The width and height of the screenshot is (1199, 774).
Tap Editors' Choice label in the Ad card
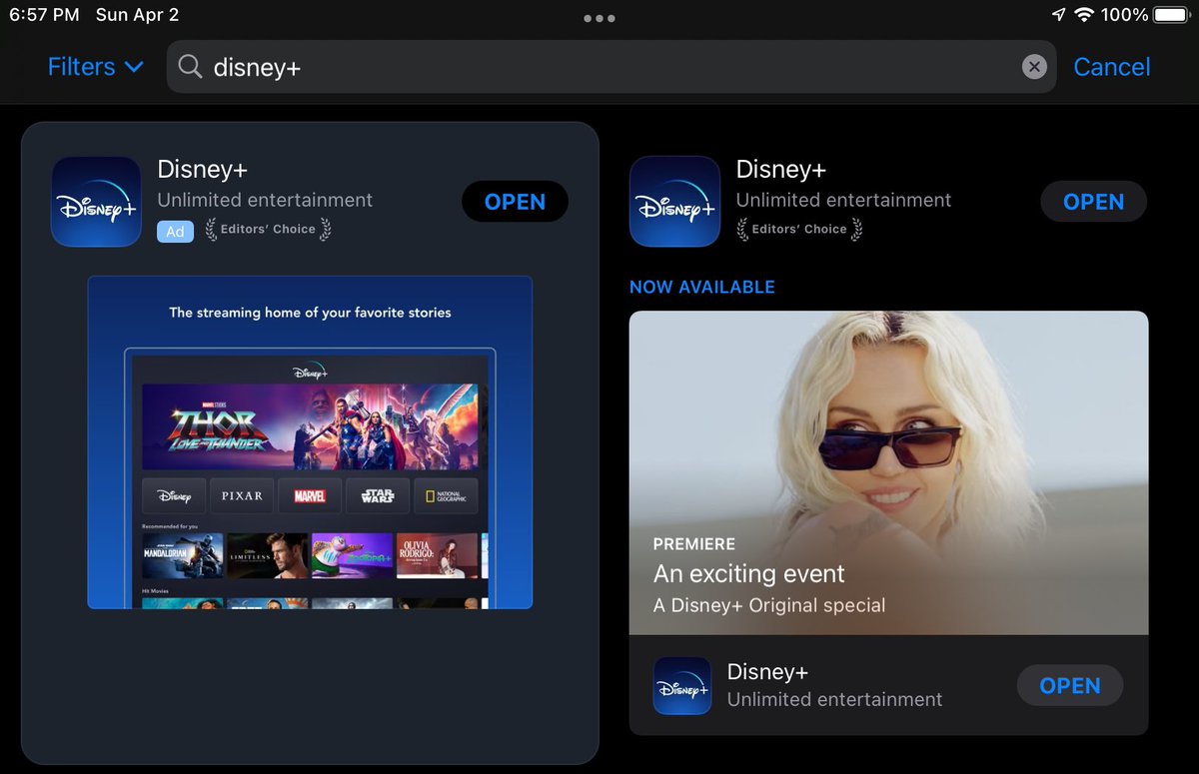click(x=268, y=230)
